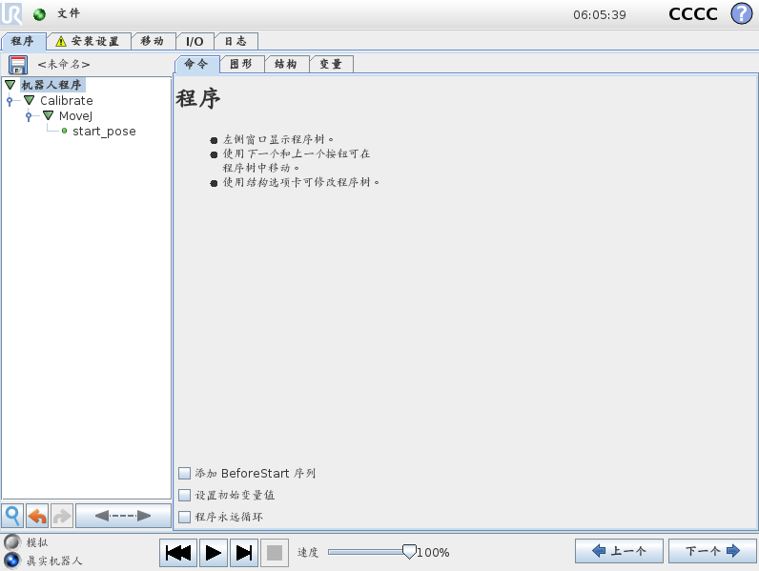Switch to the 移动 tab
The image size is (759, 571).
pos(153,42)
